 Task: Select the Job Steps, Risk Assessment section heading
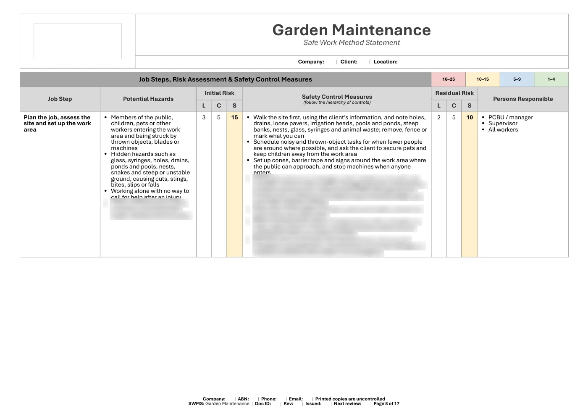tap(226, 79)
